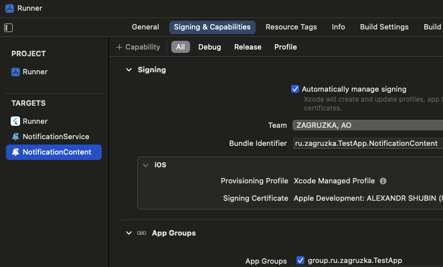Select the Runner project blueprint icon

(x=15, y=72)
